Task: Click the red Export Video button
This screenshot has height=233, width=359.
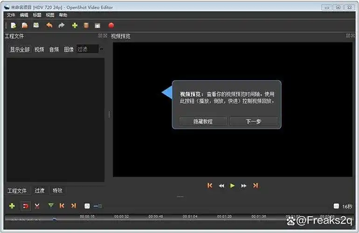Action: click(x=111, y=26)
